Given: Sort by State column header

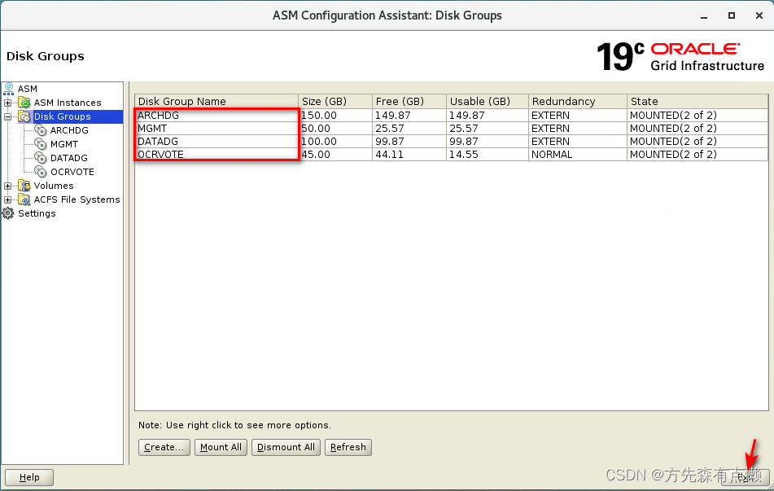Looking at the screenshot, I should 697,101.
